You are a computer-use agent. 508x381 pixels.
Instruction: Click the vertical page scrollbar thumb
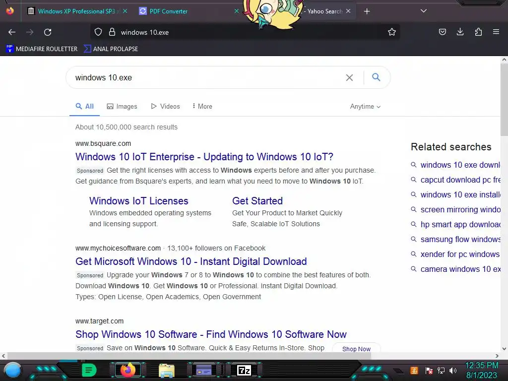(504, 100)
